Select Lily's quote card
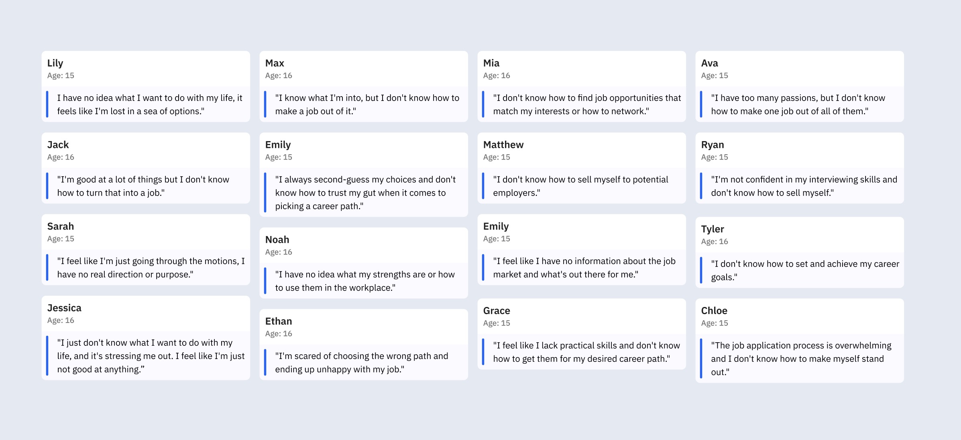Image resolution: width=961 pixels, height=440 pixels. click(x=146, y=86)
